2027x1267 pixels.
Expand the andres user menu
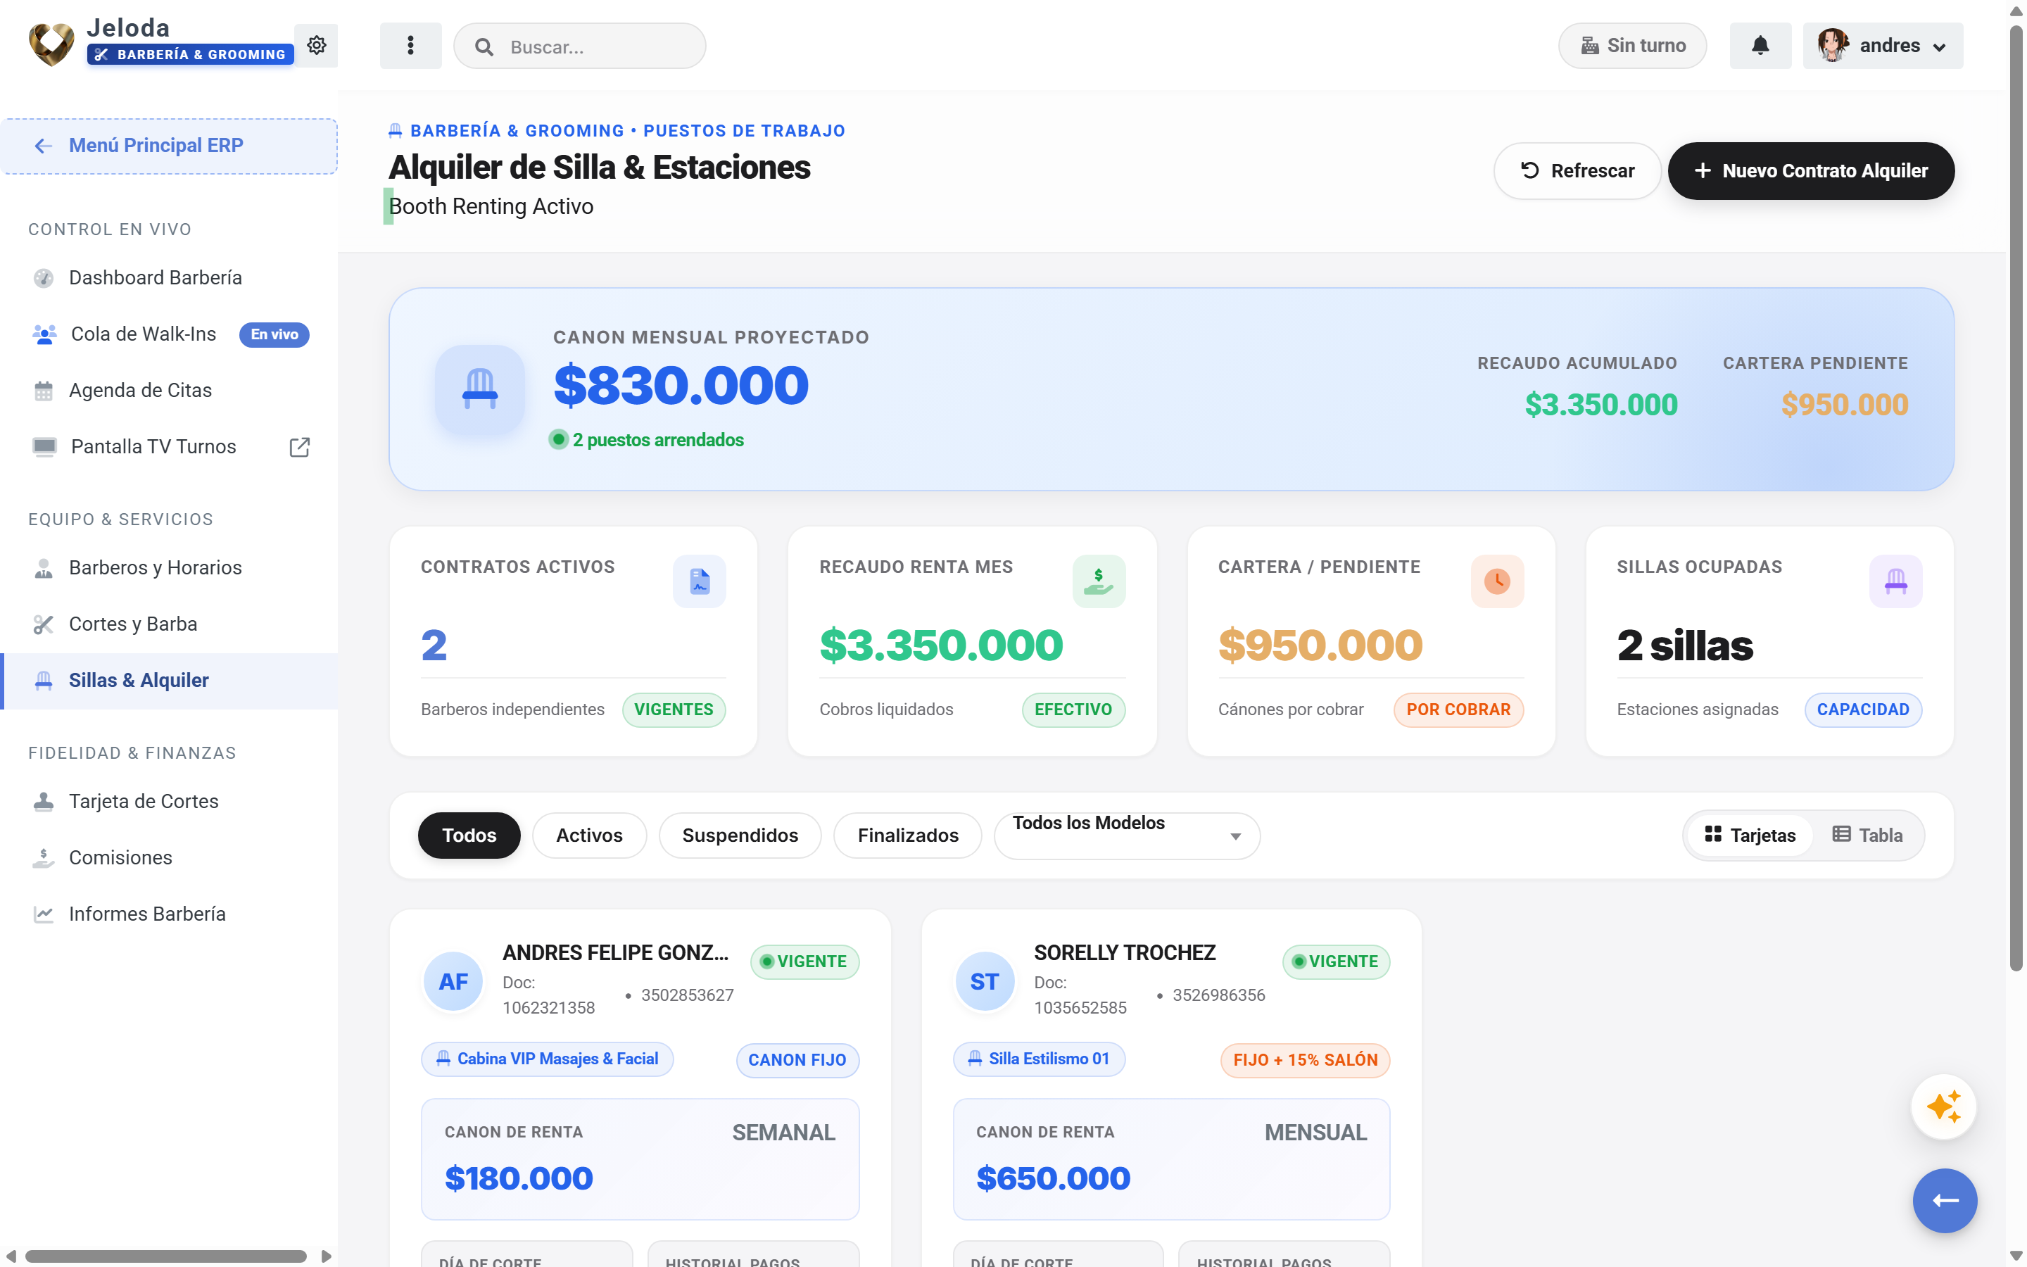coord(1882,45)
